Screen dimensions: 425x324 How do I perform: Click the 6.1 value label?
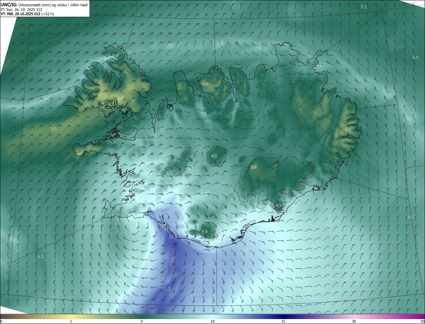pyautogui.click(x=41, y=257)
